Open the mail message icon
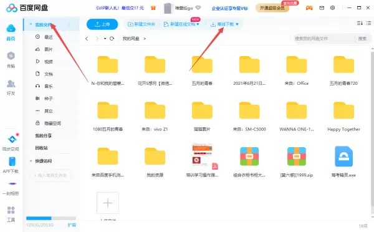Image resolution: width=374 pixels, height=232 pixels. click(x=322, y=8)
